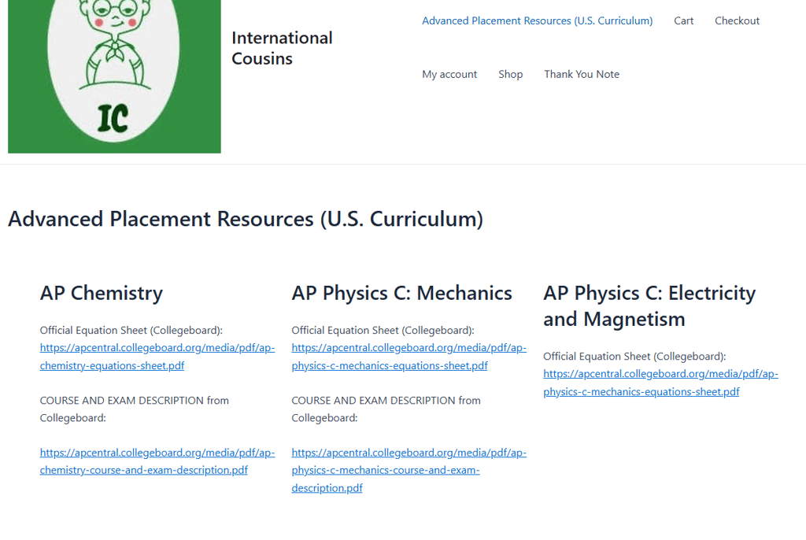Open Physics C Mechanics equations sheet link under Mechanics
This screenshot has height=540, width=806.
pyautogui.click(x=409, y=357)
